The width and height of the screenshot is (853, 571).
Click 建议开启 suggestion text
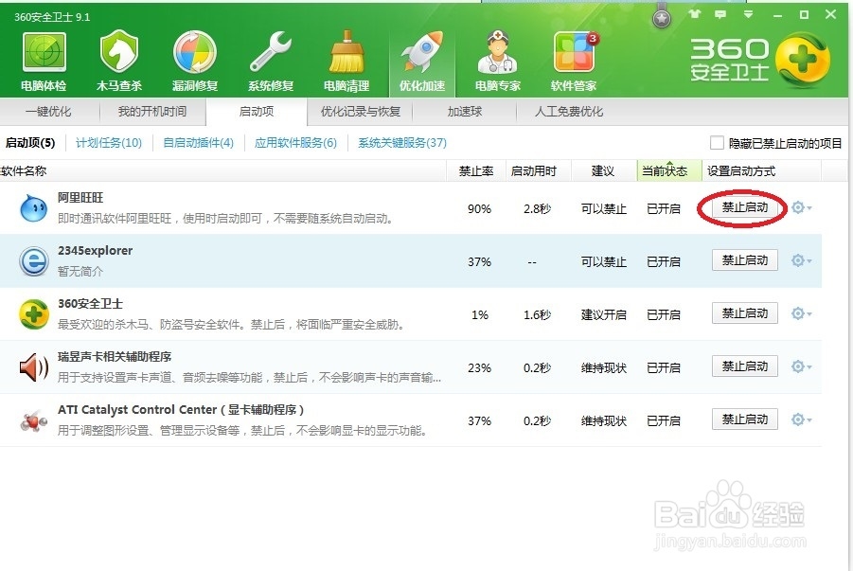(604, 314)
